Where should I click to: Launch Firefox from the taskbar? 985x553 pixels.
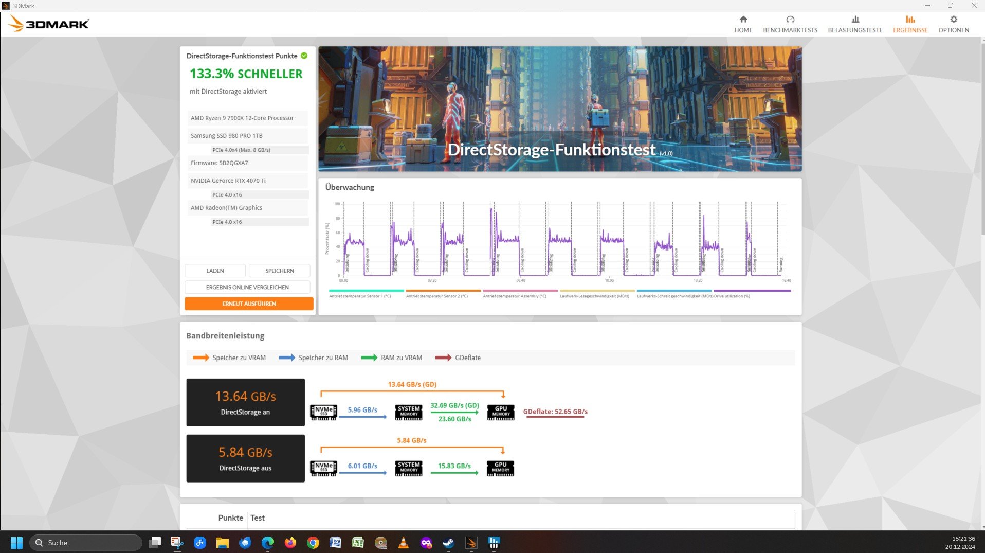point(290,542)
